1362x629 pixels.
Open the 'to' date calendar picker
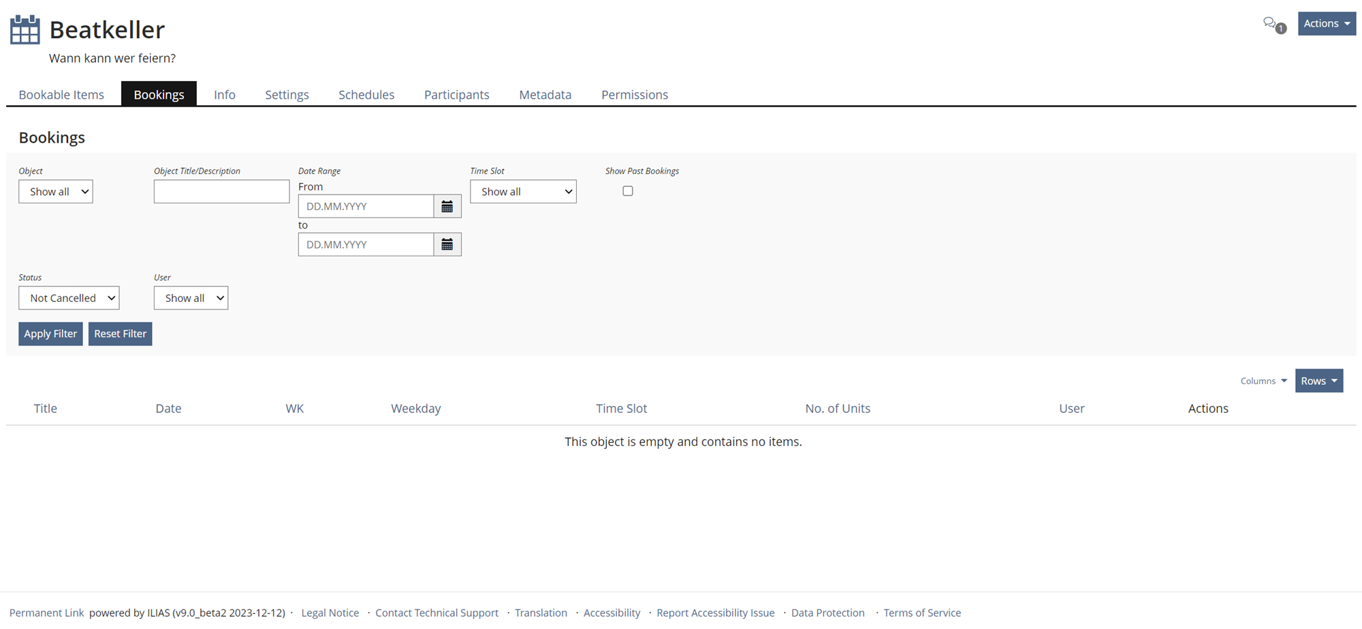coord(447,245)
